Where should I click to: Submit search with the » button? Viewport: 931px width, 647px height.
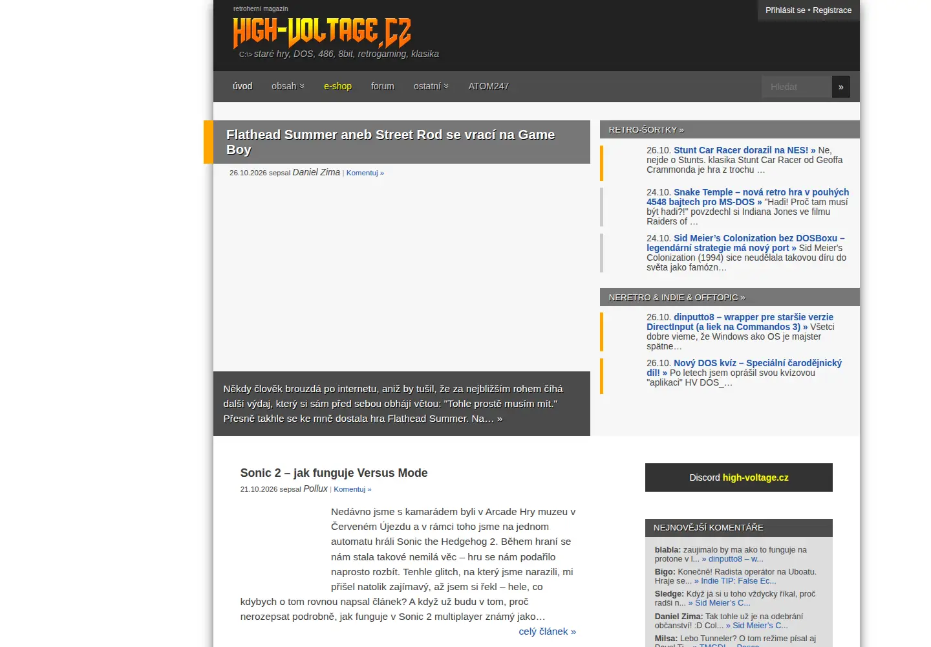tap(840, 87)
